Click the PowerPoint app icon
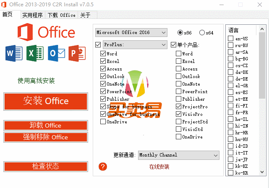Viewport: 269px width, 188px height. 77,53
